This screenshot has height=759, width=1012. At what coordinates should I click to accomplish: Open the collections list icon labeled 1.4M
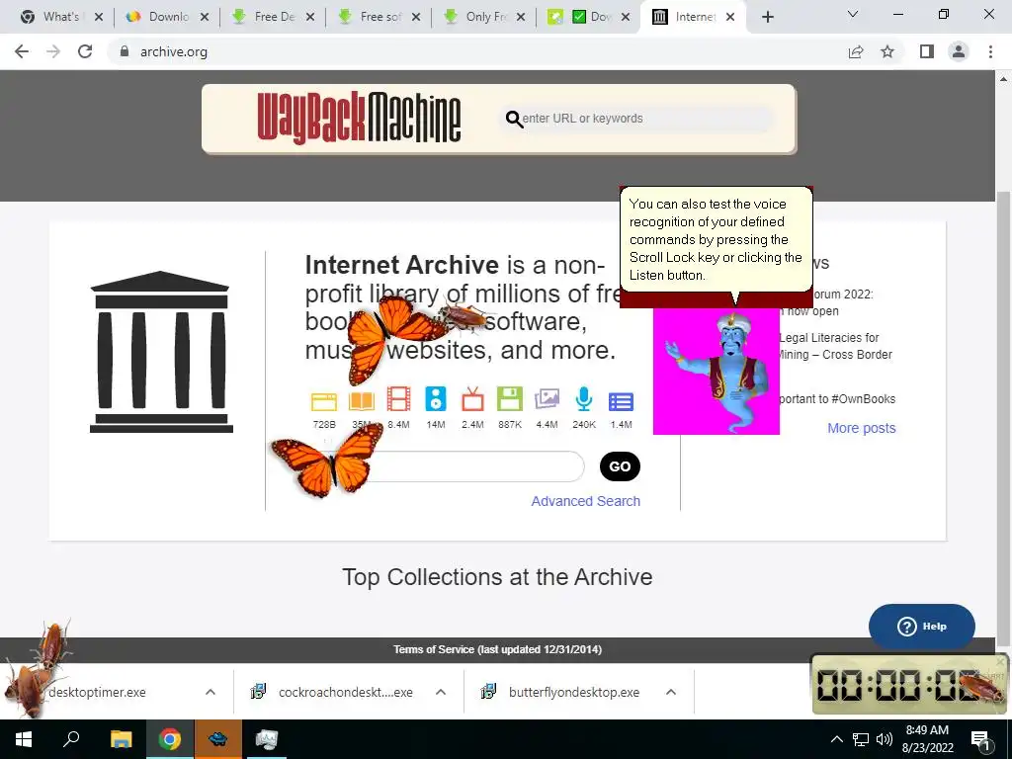621,401
